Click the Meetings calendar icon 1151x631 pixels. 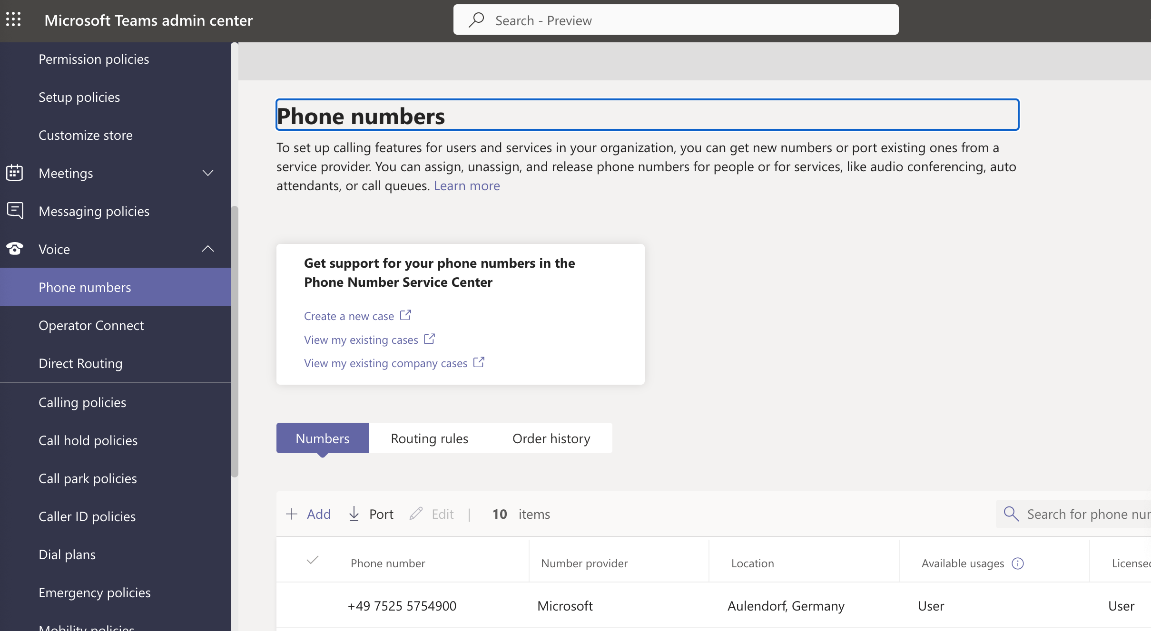14,173
